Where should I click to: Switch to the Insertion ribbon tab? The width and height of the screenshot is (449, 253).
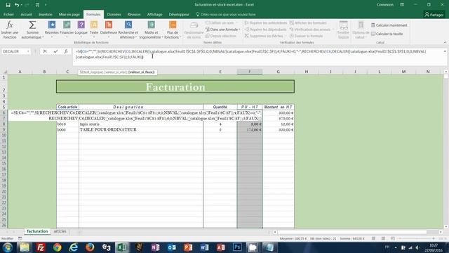46,14
